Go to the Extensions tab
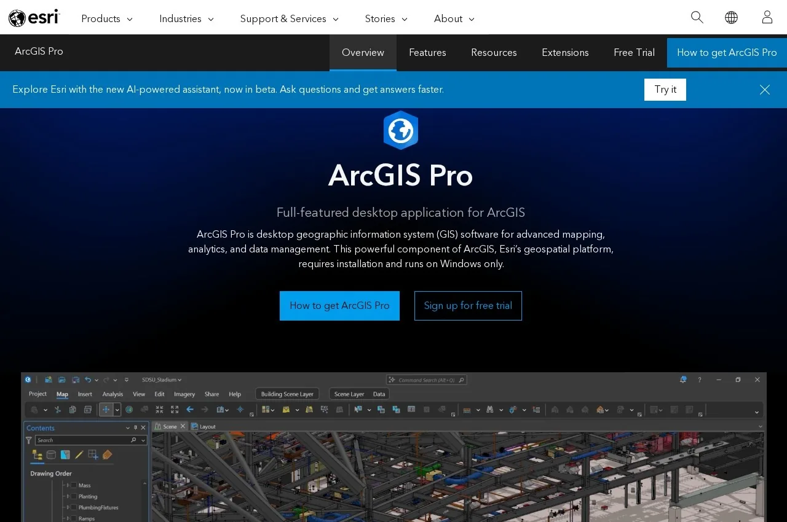 point(565,53)
